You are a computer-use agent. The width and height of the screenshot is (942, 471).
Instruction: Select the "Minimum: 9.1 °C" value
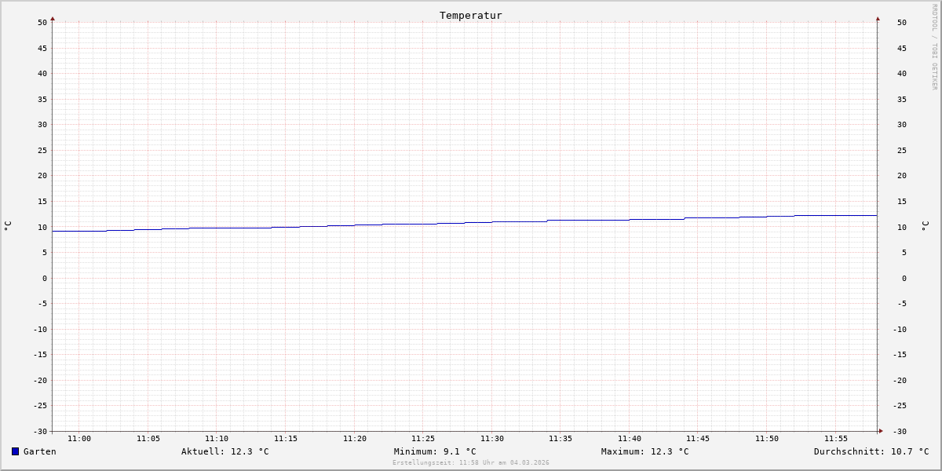tap(435, 451)
